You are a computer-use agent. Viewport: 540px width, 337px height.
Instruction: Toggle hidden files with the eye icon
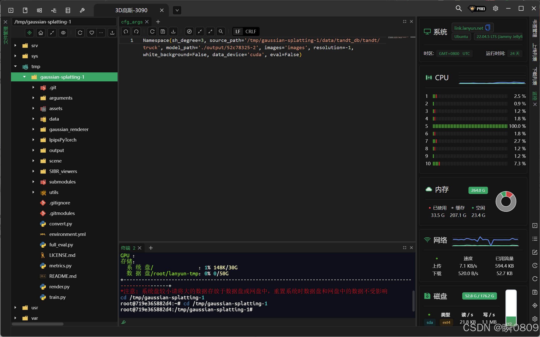pyautogui.click(x=63, y=33)
